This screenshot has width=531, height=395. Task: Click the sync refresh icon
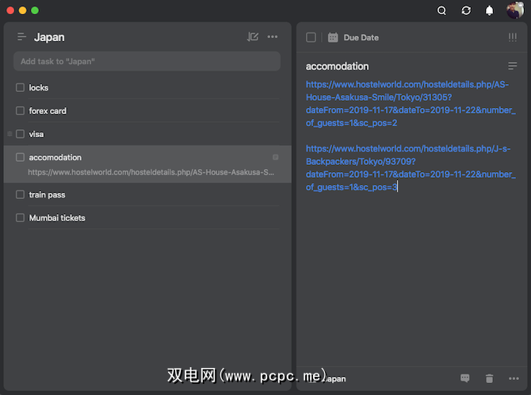[466, 10]
